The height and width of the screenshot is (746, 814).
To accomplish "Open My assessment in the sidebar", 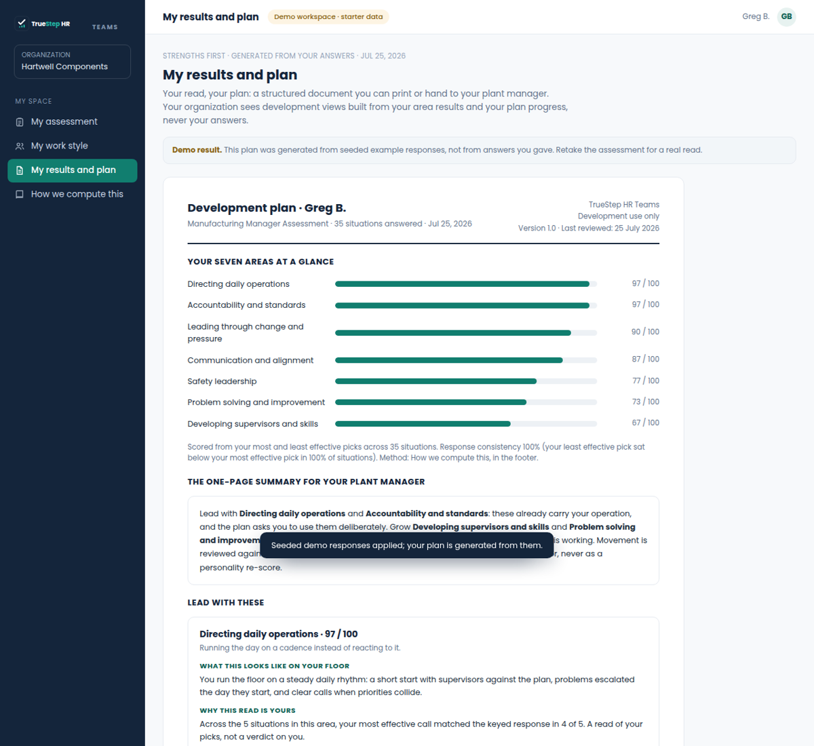I will pyautogui.click(x=72, y=122).
